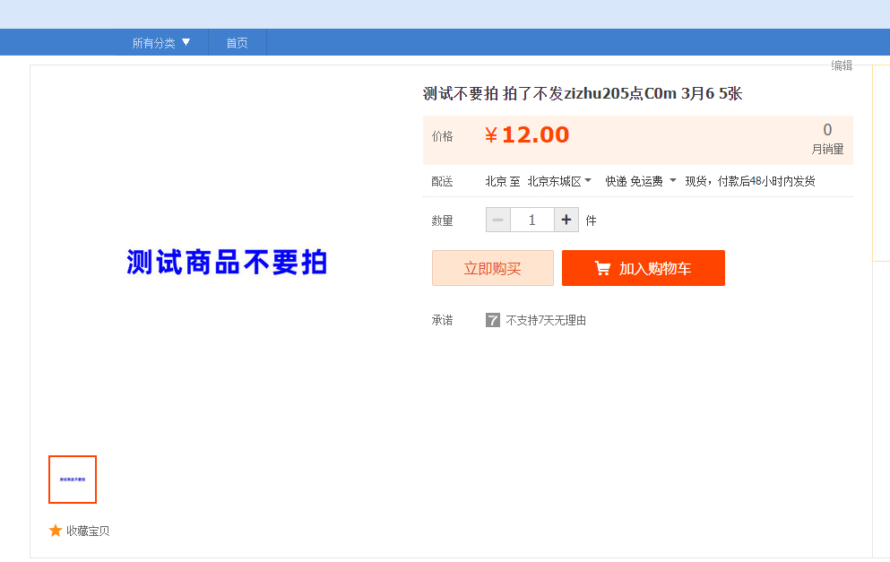Click the 现货 48小时内发货 stock notice
Viewport: 890px width, 562px height.
(750, 181)
